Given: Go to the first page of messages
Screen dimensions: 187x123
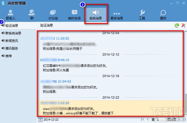Looking at the screenshot, I should click(x=142, y=119).
